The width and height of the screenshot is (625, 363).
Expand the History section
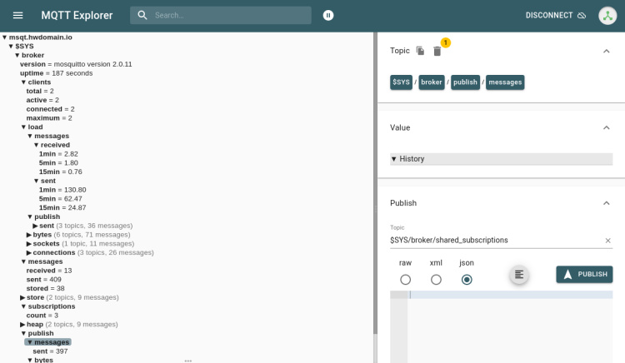412,159
